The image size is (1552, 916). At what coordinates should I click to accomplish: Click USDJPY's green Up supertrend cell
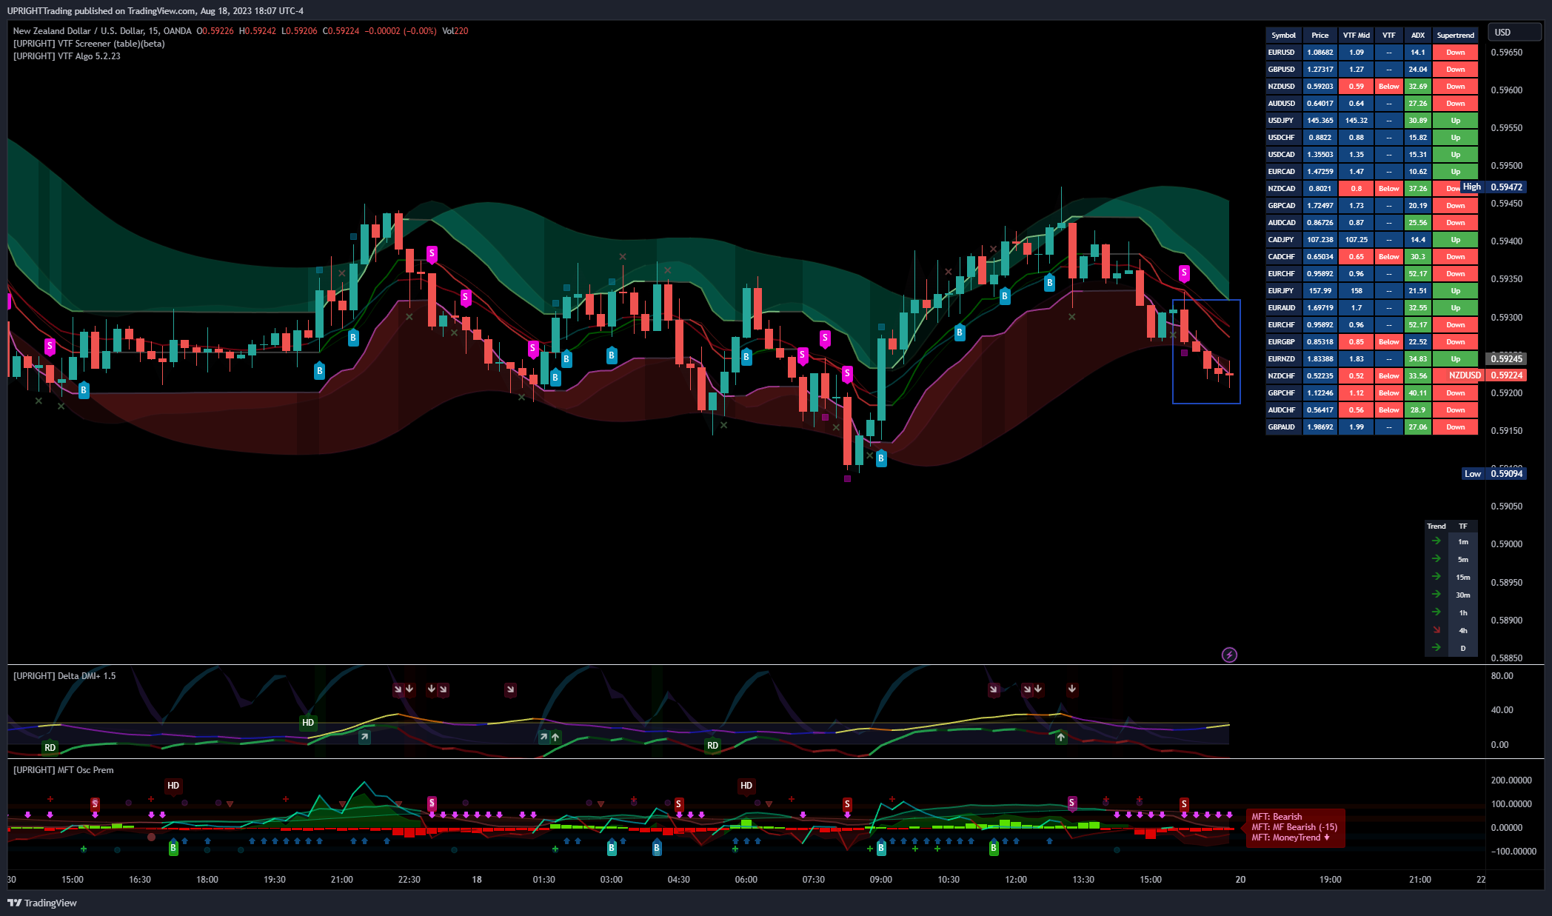point(1455,120)
